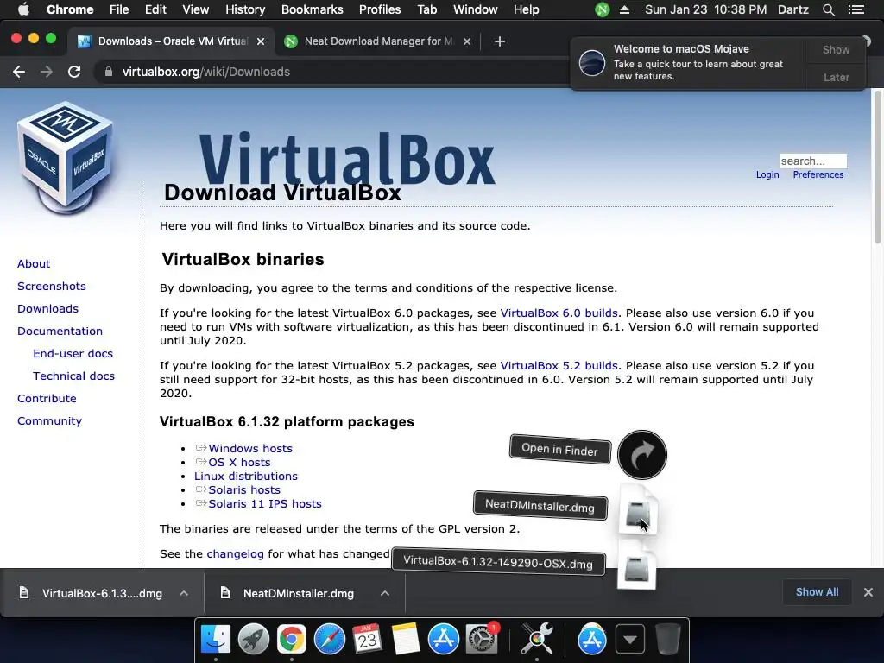Open the View menu

click(x=196, y=9)
